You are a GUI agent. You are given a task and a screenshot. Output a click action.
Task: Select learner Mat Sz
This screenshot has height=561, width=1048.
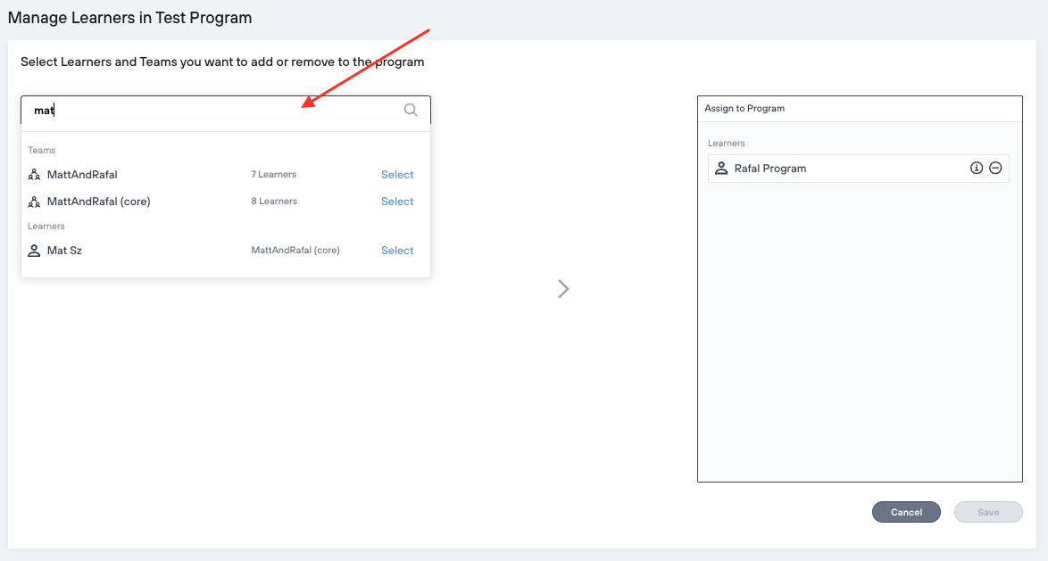click(397, 251)
